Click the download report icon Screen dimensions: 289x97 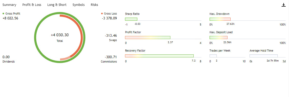tap(283, 5)
